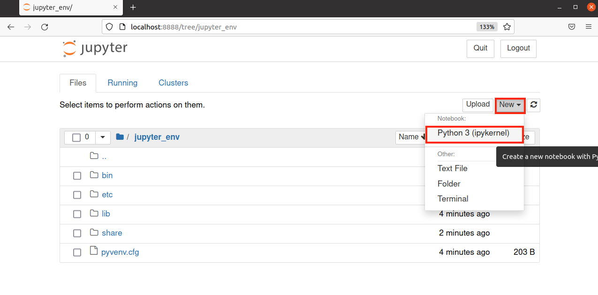The width and height of the screenshot is (598, 295).
Task: Sort by the Name column header
Action: (410, 137)
